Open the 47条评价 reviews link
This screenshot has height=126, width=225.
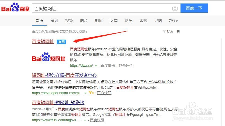point(125,65)
